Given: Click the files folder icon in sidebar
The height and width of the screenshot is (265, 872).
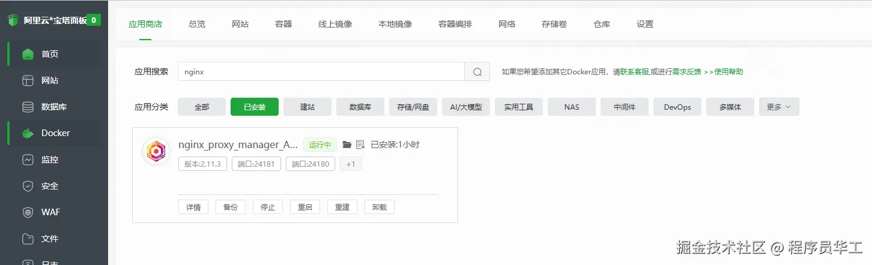Looking at the screenshot, I should 28,239.
